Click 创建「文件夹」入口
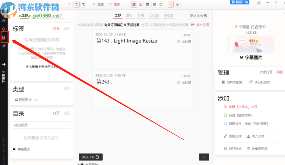 pyautogui.click(x=240, y=107)
